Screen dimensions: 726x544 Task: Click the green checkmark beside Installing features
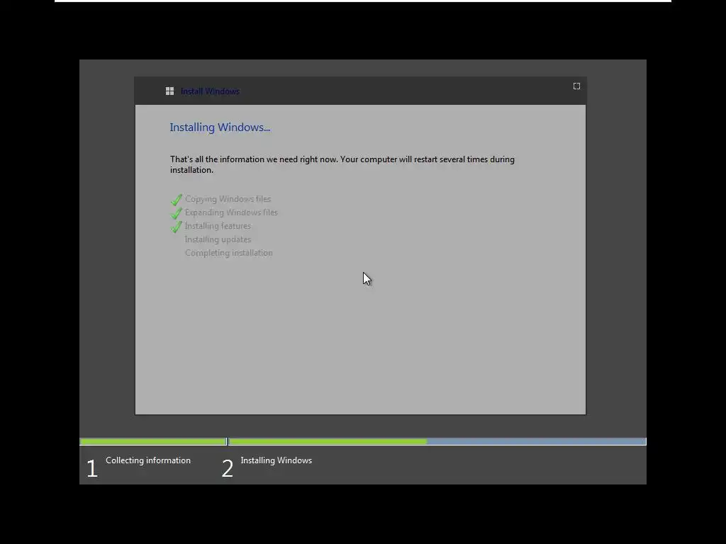(177, 226)
